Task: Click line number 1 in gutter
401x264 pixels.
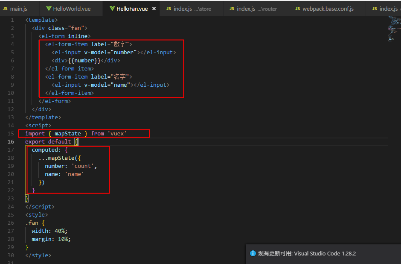Action: pyautogui.click(x=12, y=20)
